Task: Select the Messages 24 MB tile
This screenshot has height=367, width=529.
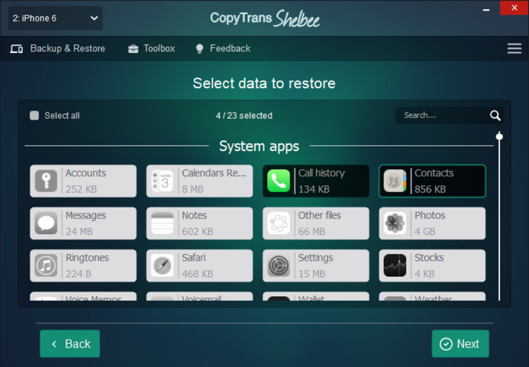Action: pyautogui.click(x=84, y=223)
